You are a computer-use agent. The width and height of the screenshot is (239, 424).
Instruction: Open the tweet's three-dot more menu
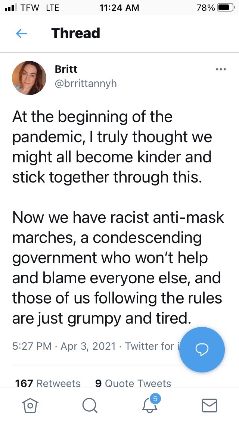(x=221, y=69)
